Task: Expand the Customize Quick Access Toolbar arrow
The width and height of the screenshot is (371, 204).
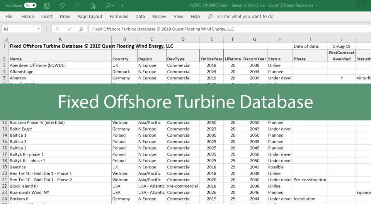Action: click(x=123, y=5)
